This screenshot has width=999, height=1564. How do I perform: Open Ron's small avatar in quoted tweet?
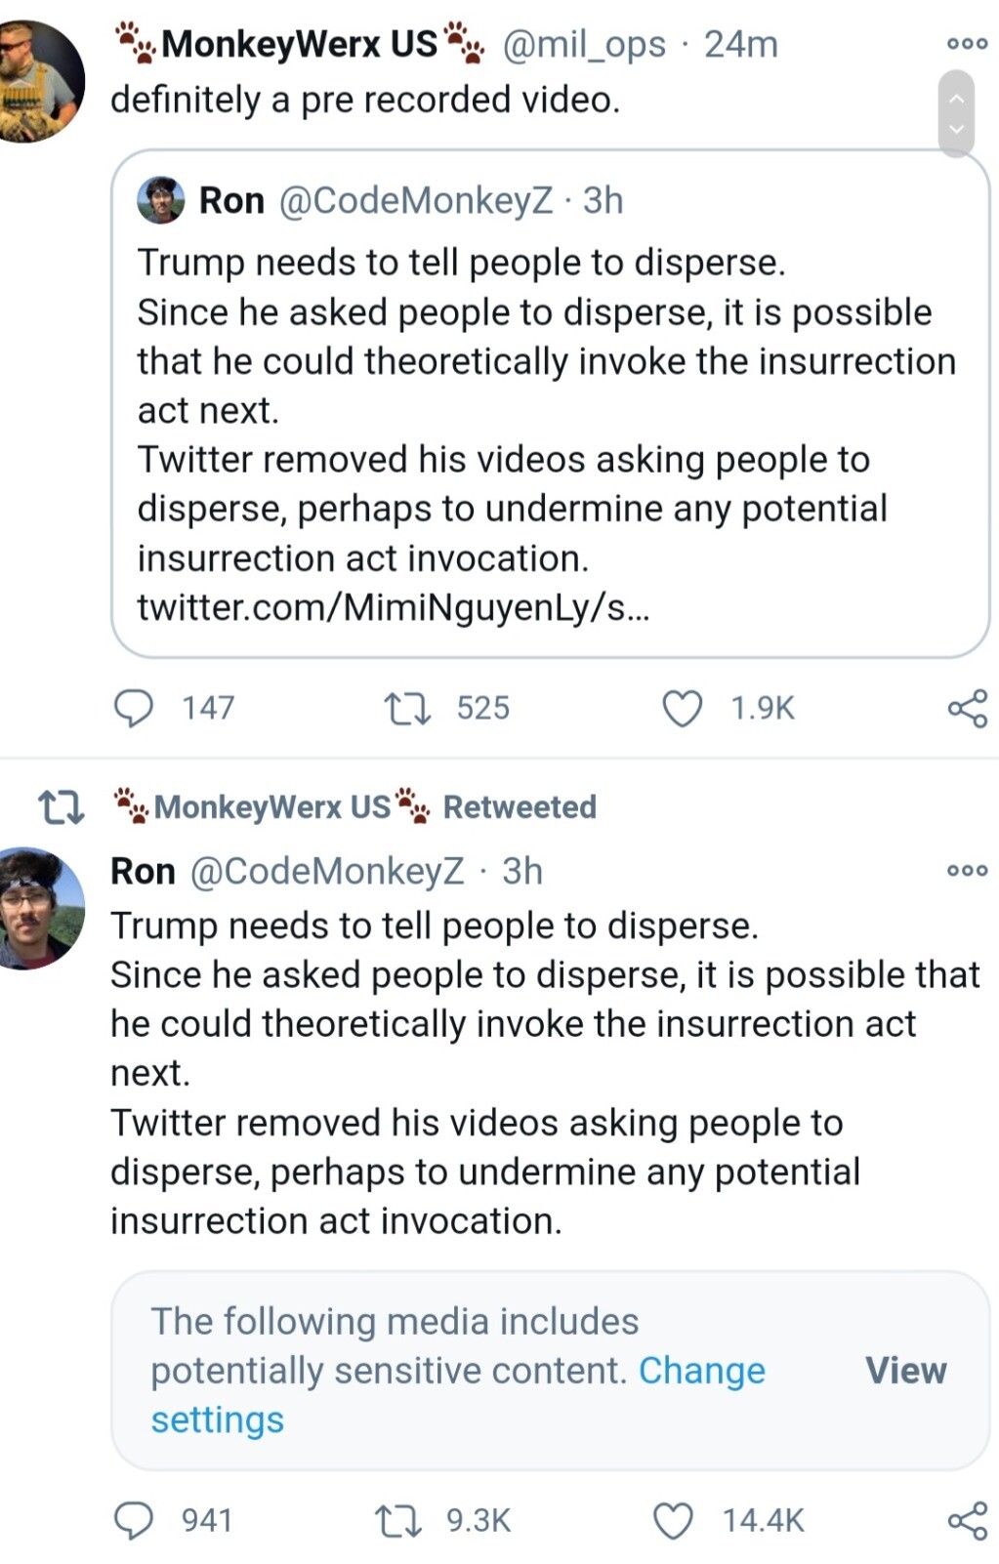pos(161,200)
